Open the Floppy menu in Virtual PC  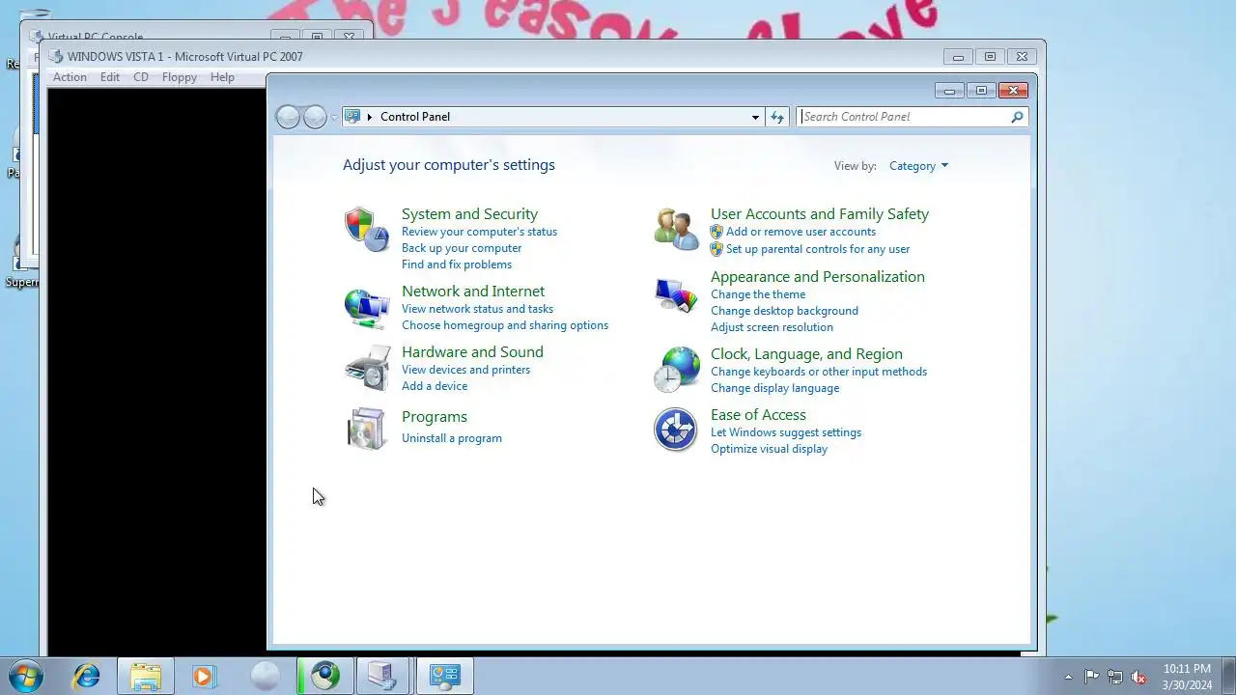pos(180,77)
